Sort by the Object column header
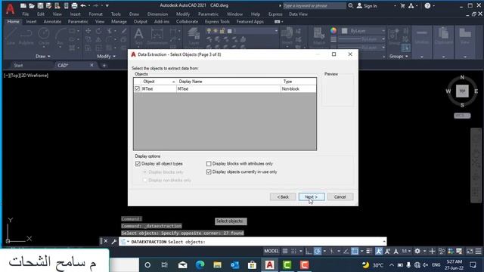 pyautogui.click(x=158, y=82)
